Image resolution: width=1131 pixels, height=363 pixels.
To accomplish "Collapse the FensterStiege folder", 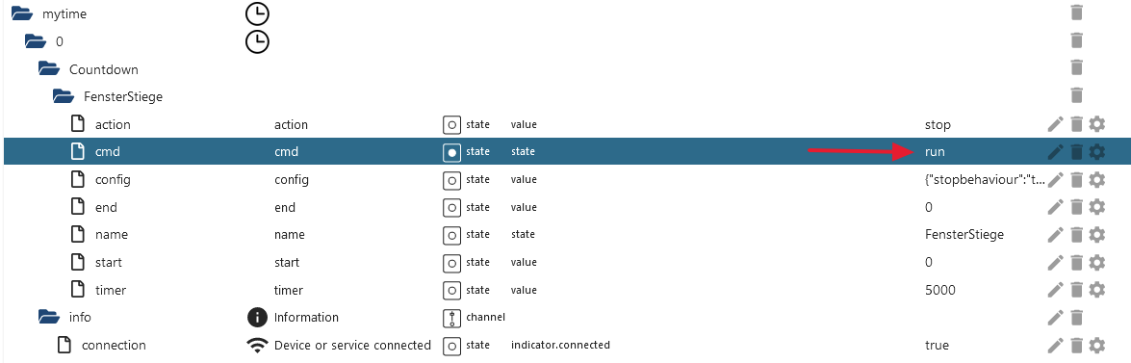I will 64,96.
